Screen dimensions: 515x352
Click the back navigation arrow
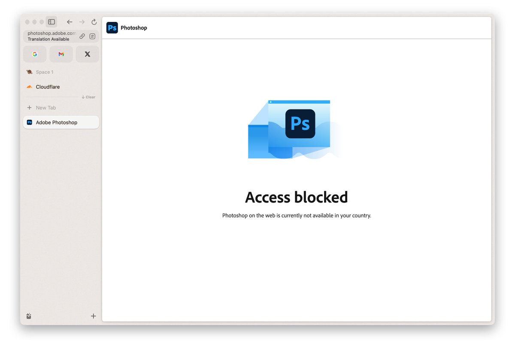(x=70, y=21)
